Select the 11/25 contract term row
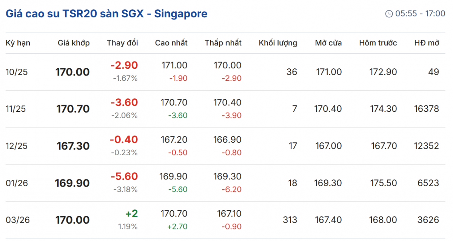The height and width of the screenshot is (241, 453). [17, 109]
